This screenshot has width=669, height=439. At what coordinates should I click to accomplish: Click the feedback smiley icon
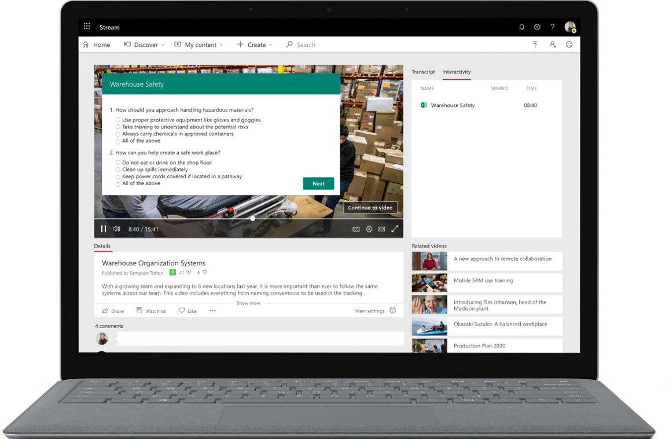pyautogui.click(x=569, y=44)
